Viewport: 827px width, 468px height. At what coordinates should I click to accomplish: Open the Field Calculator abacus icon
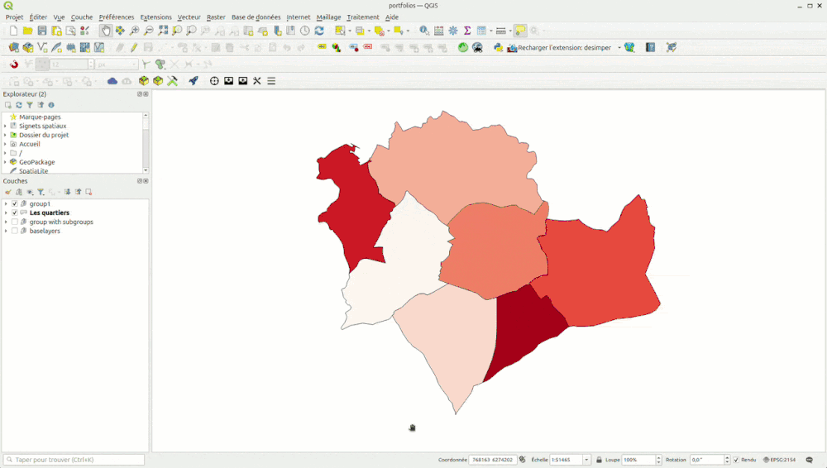click(439, 31)
